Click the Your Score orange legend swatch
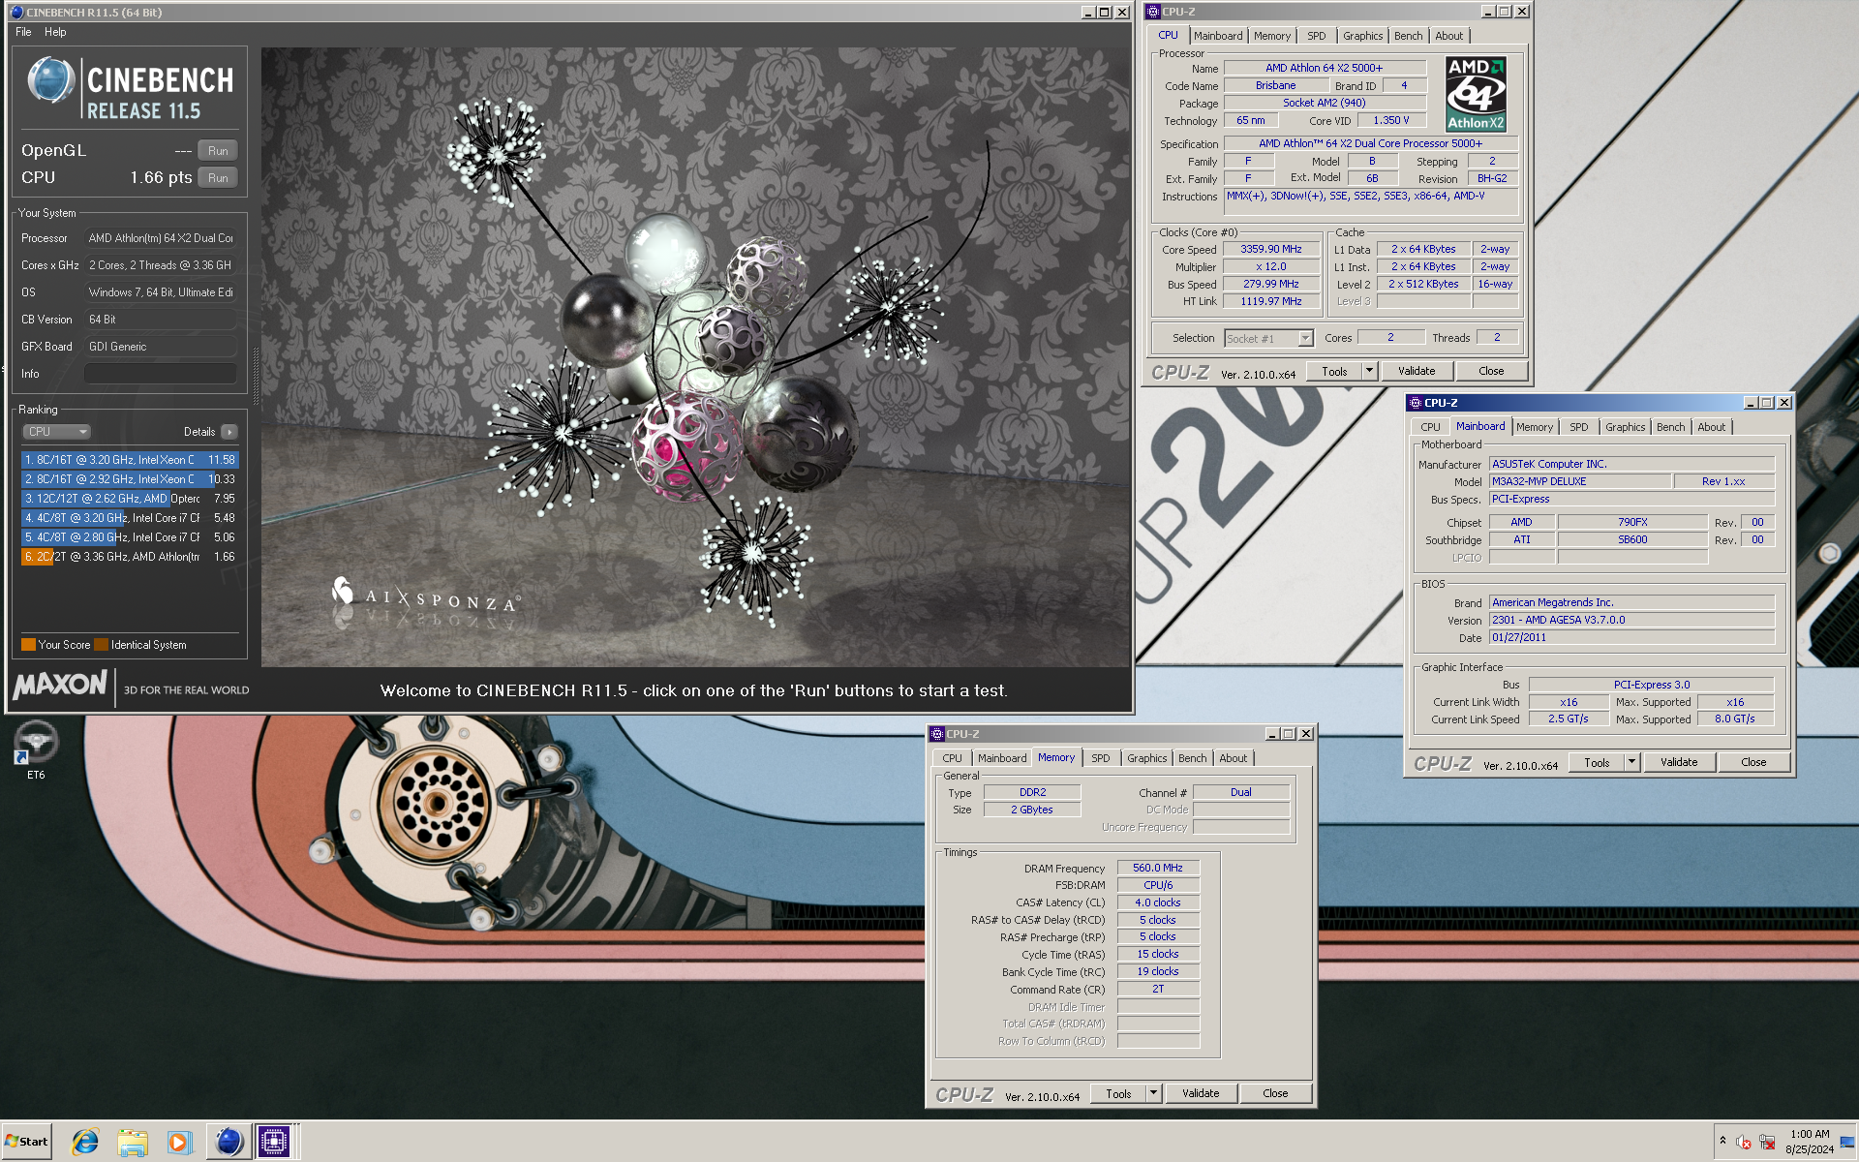Image resolution: width=1859 pixels, height=1162 pixels. [x=28, y=645]
